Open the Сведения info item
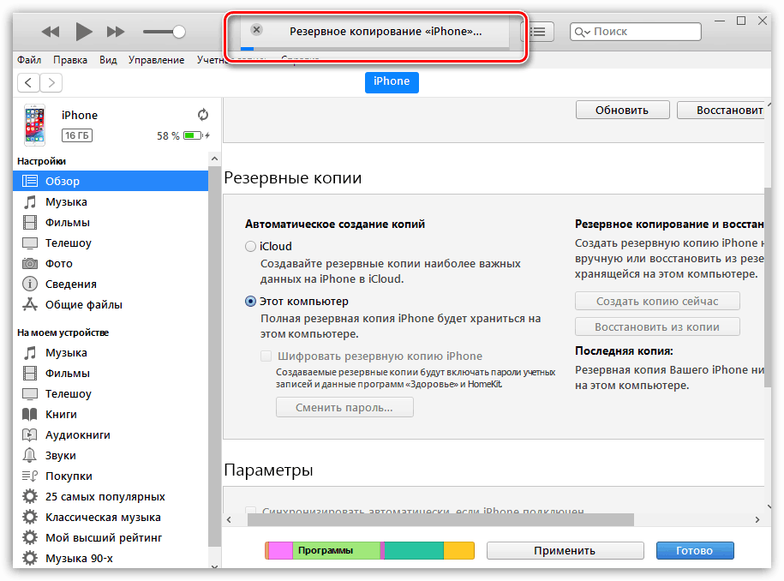784x581 pixels. [x=111, y=284]
